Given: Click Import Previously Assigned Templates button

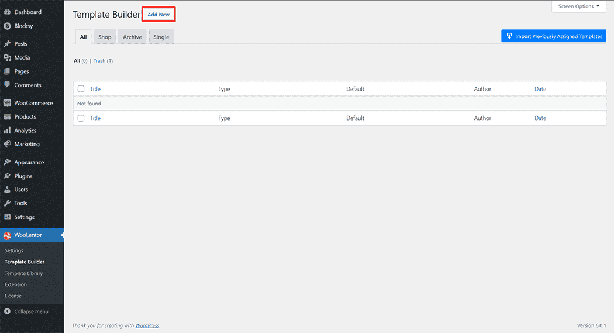Looking at the screenshot, I should click(x=554, y=36).
